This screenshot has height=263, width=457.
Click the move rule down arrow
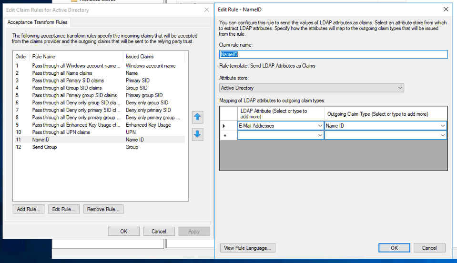pyautogui.click(x=197, y=134)
